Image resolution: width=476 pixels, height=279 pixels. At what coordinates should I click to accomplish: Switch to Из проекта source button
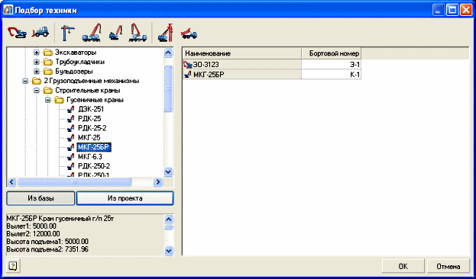(125, 198)
